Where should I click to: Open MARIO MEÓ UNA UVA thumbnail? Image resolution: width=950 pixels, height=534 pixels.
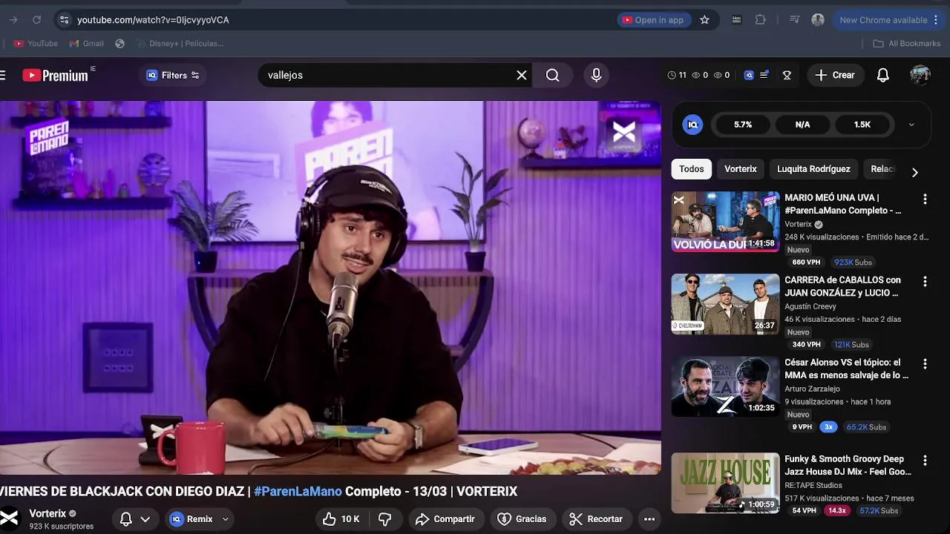726,222
